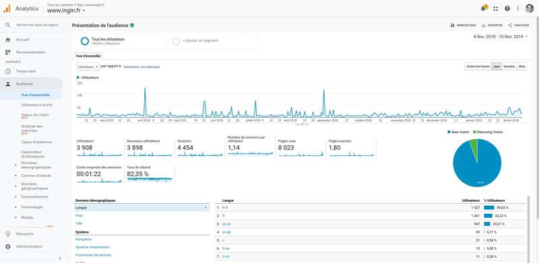Click the search magnifier icon in sidebar
The height and width of the screenshot is (263, 539).
click(8, 25)
